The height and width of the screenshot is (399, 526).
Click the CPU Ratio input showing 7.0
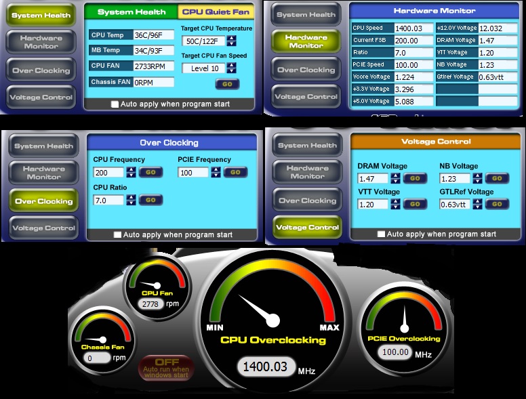(x=108, y=200)
